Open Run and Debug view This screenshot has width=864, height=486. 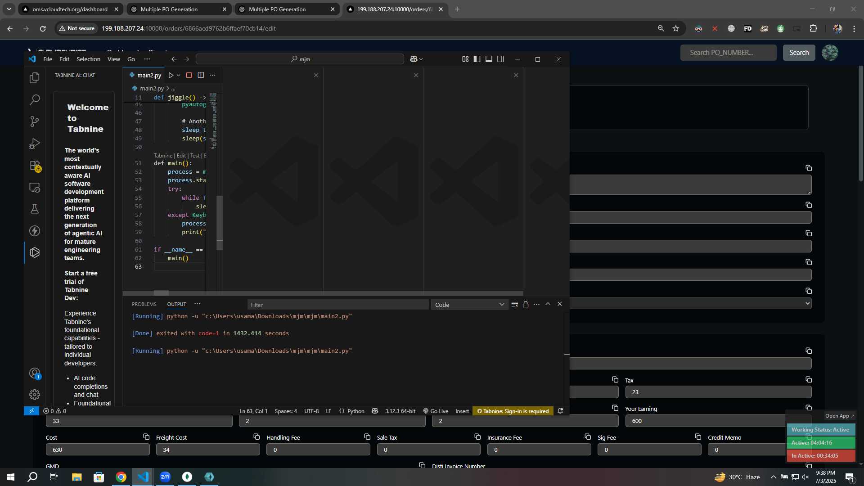click(x=35, y=144)
